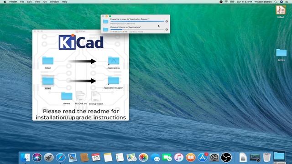Select the demos folder in installer window

click(x=67, y=96)
